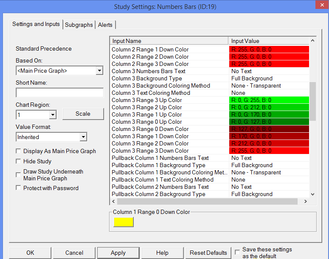The width and height of the screenshot is (329, 259).
Task: Click the Short Name input field
Action: 59,93
